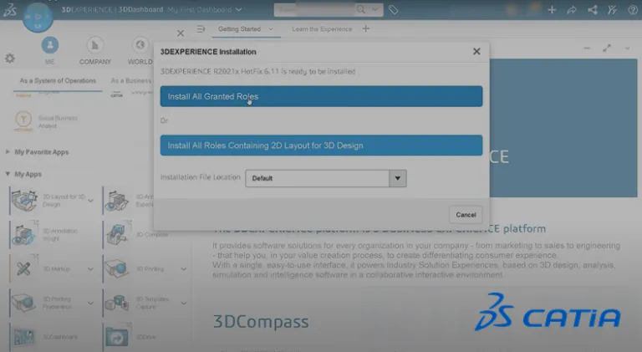Launch the 3D Markup app
The height and width of the screenshot is (352, 642).
click(23, 268)
